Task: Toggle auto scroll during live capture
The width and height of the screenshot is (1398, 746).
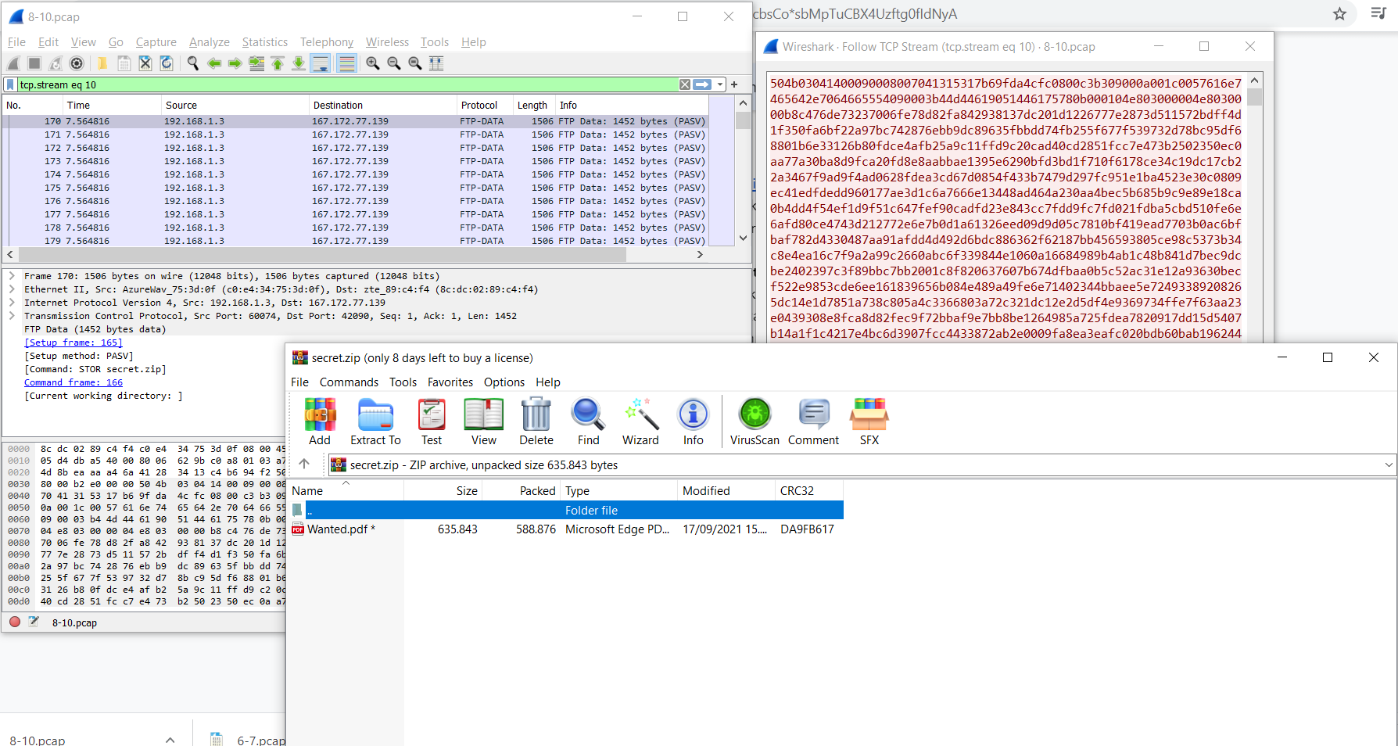Action: click(321, 63)
